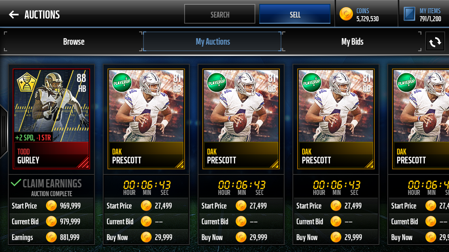
Task: Select the third Dak Prescott card
Action: [x=336, y=119]
